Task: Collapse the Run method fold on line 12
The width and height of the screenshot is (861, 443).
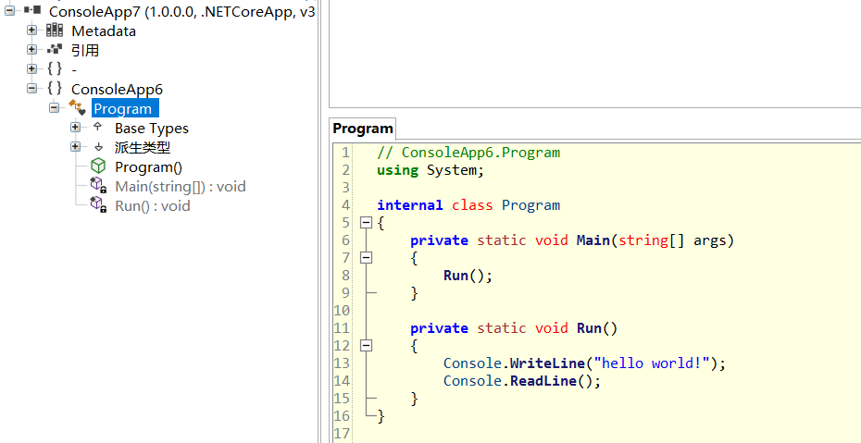Action: (x=366, y=345)
